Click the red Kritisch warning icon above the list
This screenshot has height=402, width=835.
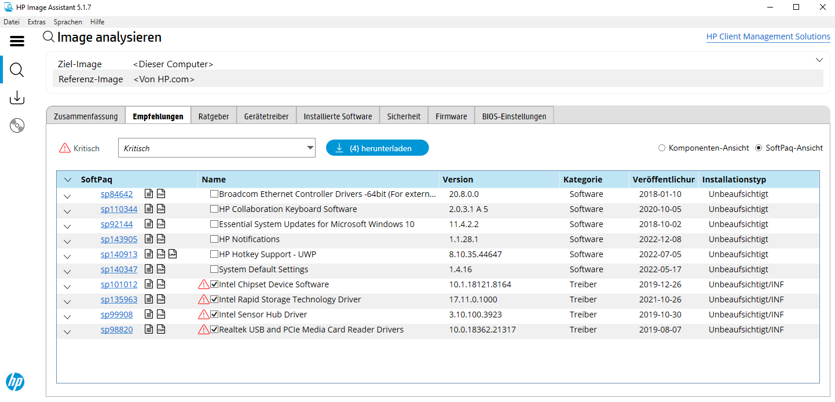[x=65, y=148]
